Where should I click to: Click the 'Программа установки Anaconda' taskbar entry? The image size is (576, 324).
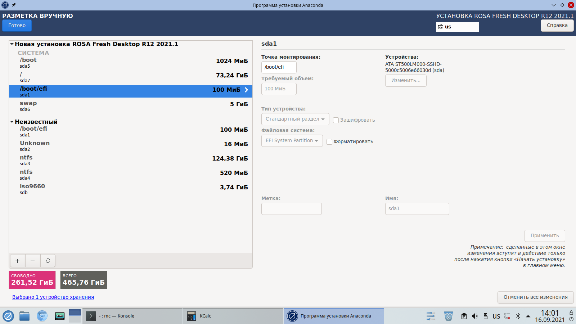click(334, 316)
